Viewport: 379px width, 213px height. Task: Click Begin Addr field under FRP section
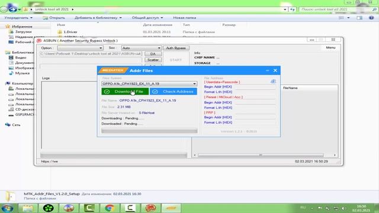coord(255,117)
